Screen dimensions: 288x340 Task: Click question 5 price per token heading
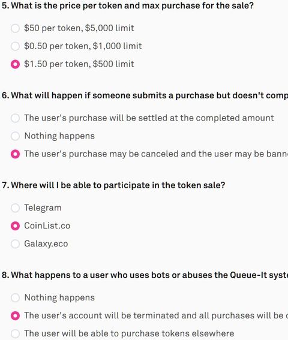coord(128,5)
